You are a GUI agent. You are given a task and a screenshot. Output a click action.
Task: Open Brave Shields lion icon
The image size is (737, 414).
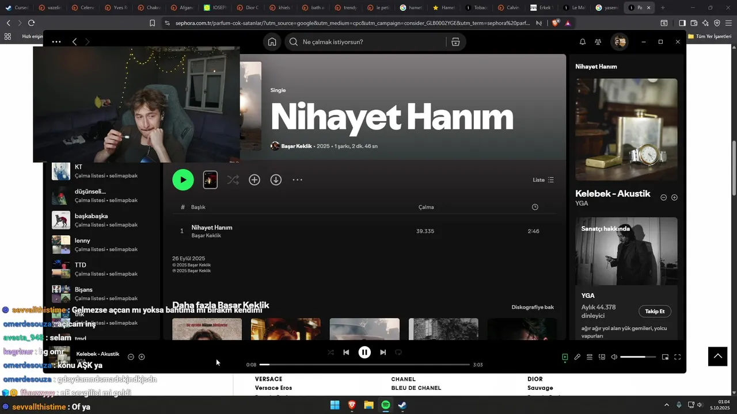[x=555, y=23]
